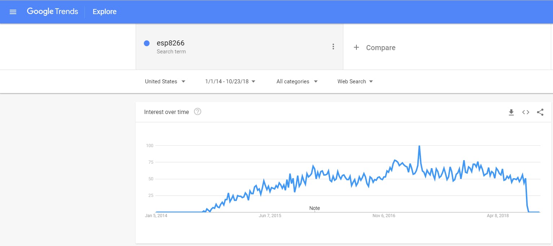
Task: Click the Note marker on the chart
Action: pos(315,208)
